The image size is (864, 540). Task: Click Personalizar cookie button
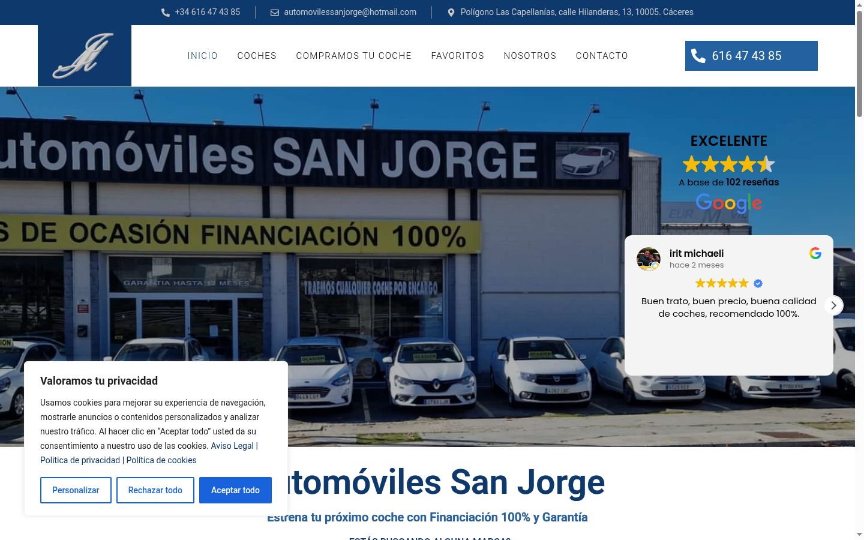point(76,490)
